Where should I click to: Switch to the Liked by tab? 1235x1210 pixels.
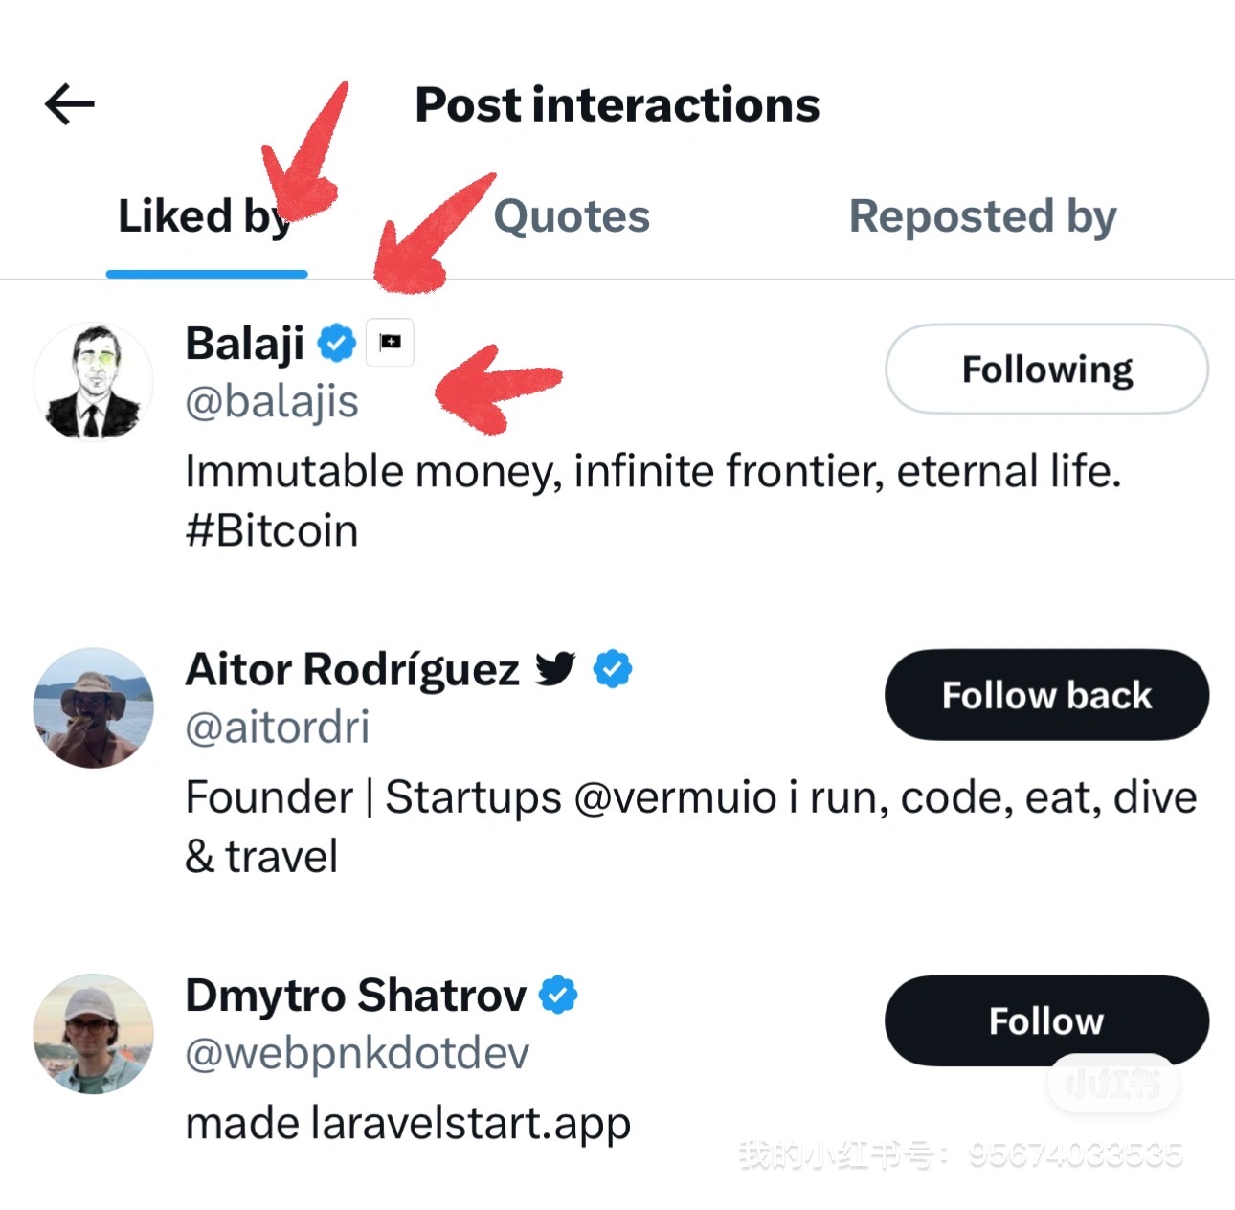(x=206, y=216)
